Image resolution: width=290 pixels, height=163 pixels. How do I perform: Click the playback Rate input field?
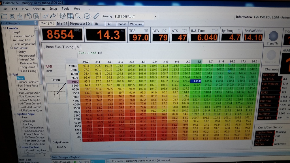(x=98, y=162)
